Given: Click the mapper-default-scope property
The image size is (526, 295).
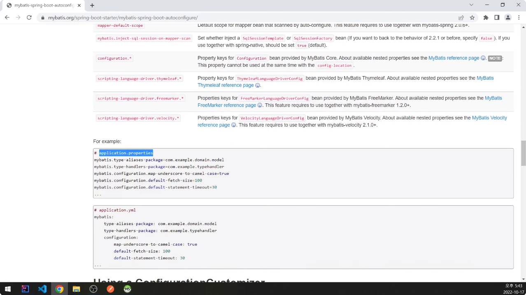Looking at the screenshot, I should coord(120,26).
